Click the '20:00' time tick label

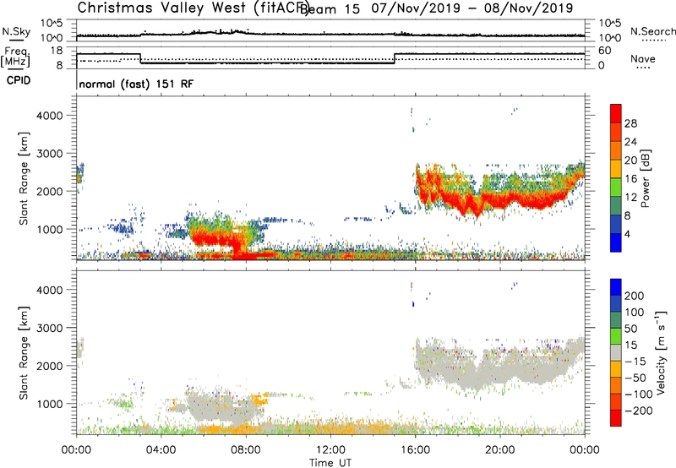coord(499,450)
